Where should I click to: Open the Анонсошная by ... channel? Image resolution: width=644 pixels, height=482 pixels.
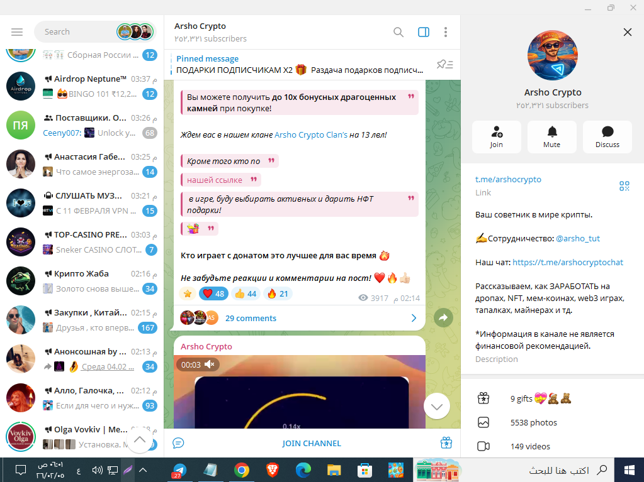[82, 359]
